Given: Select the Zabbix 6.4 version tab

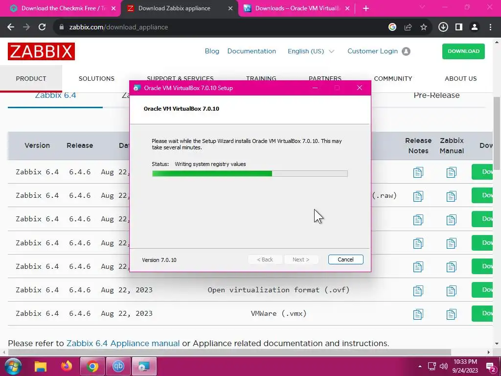Looking at the screenshot, I should point(55,95).
